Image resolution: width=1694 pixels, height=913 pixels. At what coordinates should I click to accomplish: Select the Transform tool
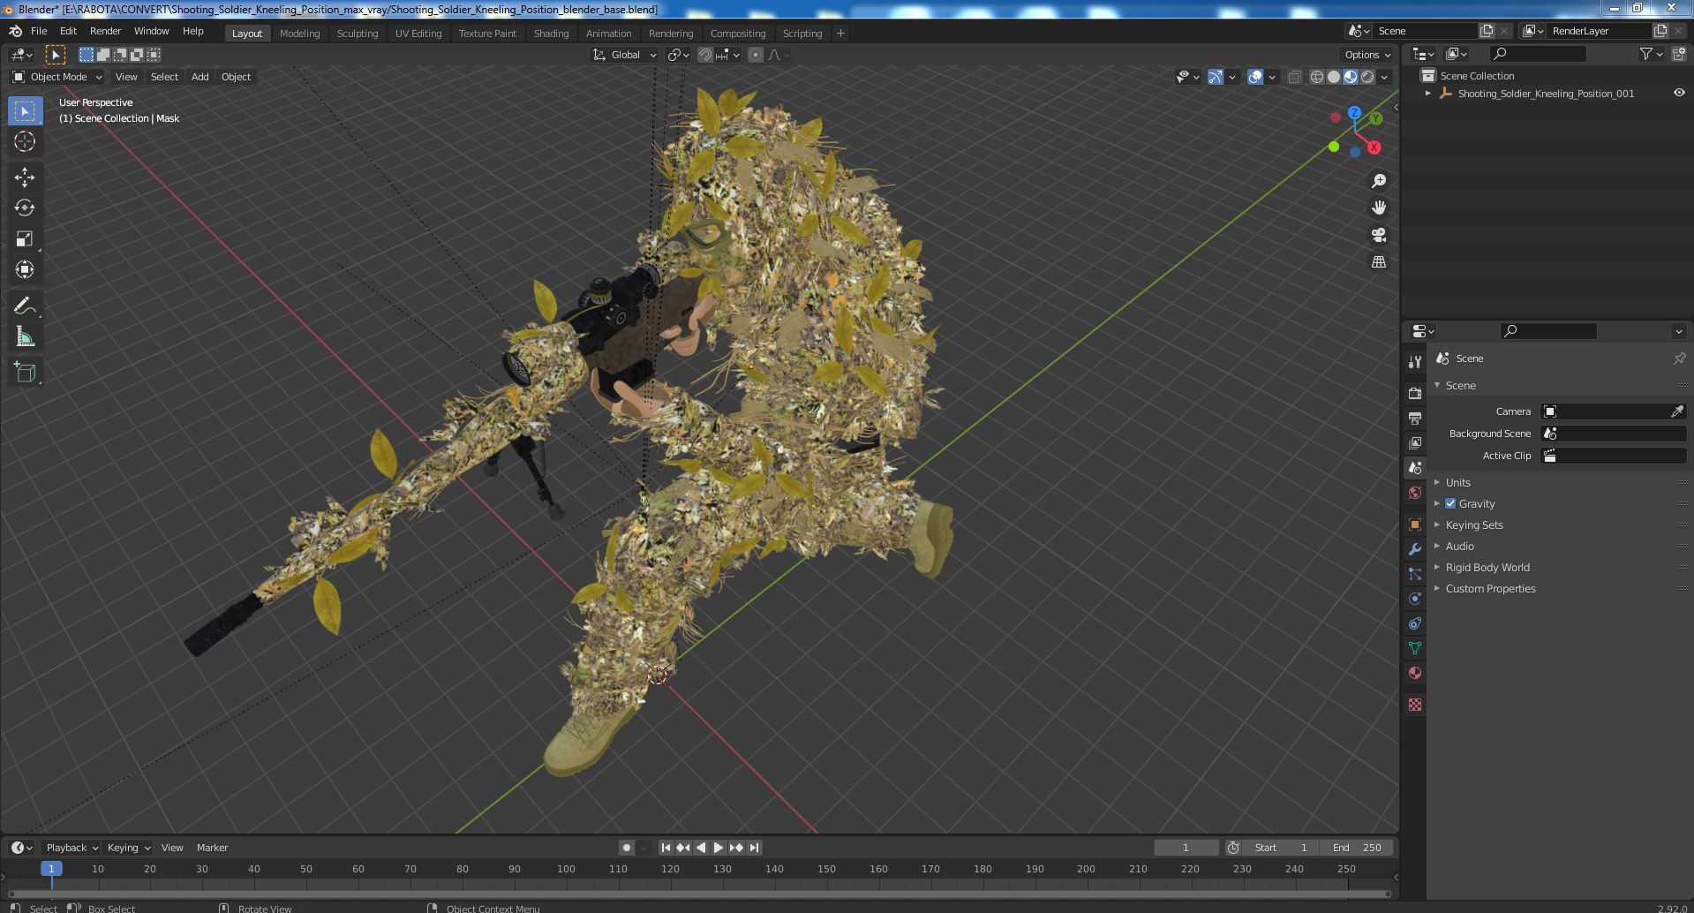[25, 269]
